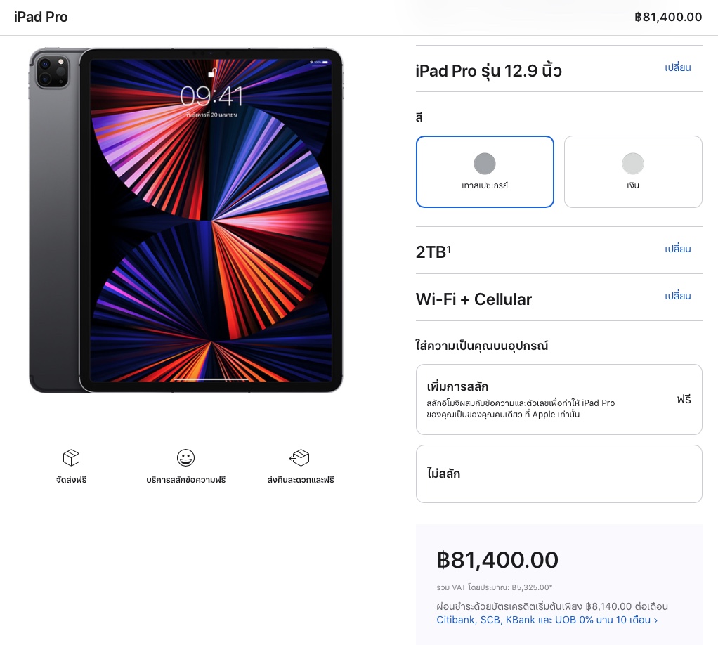Change the iPad Pro 12.9-inch model

678,68
